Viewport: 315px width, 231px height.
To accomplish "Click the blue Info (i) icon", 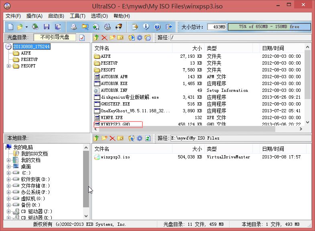I will [146, 27].
